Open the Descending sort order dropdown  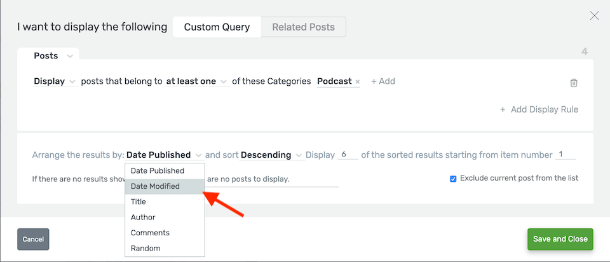pyautogui.click(x=271, y=155)
